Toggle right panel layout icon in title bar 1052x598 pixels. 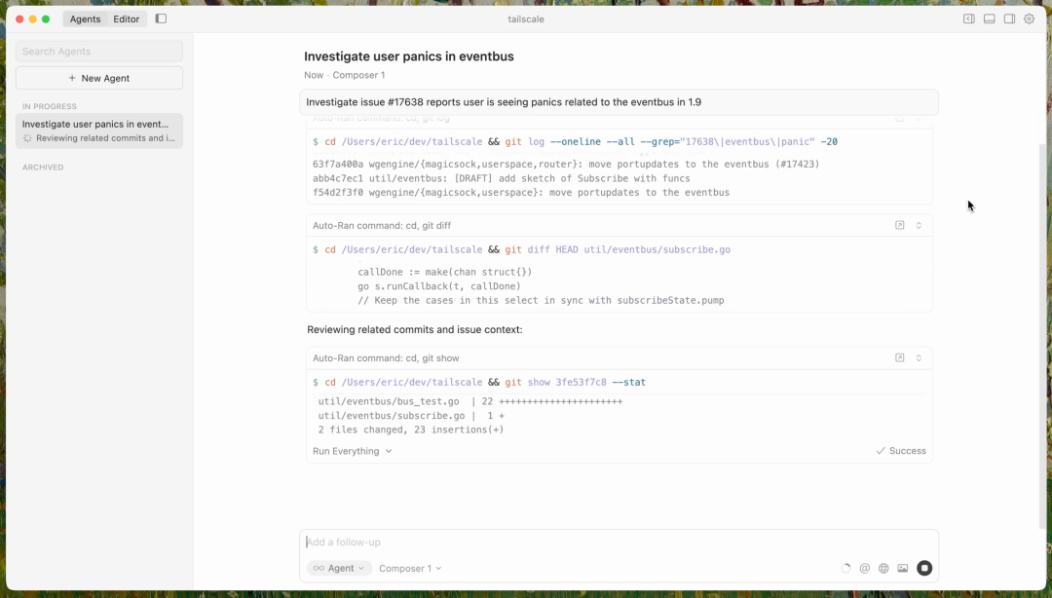tap(1009, 19)
